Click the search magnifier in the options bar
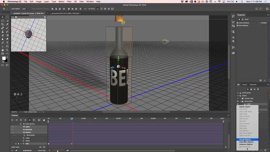The height and width of the screenshot is (152, 270). point(257,9)
